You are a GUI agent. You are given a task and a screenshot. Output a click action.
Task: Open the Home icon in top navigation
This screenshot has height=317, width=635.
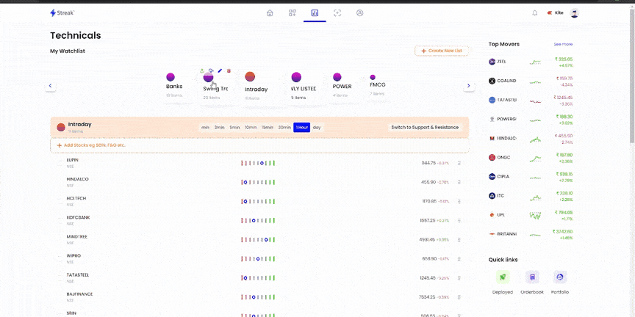270,13
